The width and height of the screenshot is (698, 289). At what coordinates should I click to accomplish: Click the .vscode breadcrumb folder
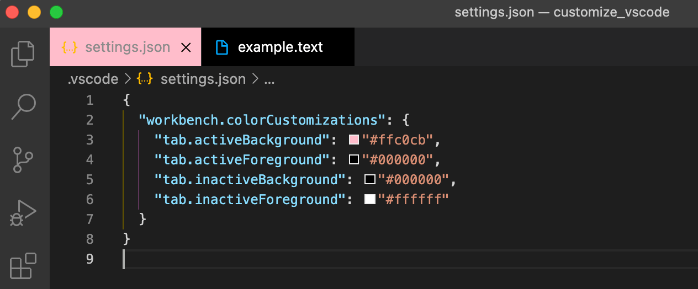(93, 79)
